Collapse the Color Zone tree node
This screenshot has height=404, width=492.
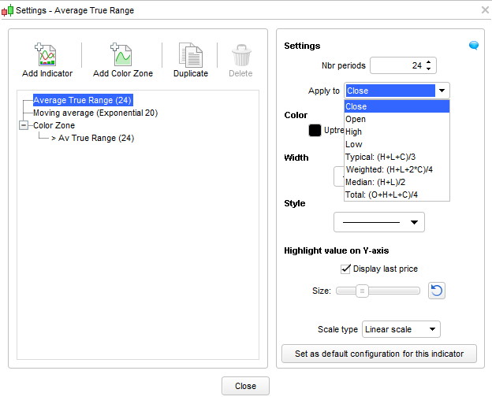pos(23,125)
